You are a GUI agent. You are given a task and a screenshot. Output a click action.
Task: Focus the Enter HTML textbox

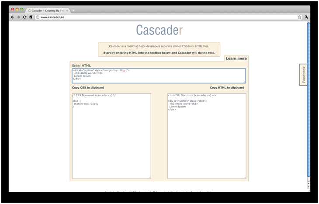(x=159, y=76)
